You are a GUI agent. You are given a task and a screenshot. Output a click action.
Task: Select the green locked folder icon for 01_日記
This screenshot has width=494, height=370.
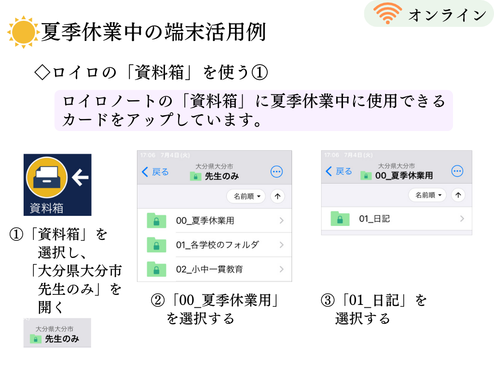340,219
